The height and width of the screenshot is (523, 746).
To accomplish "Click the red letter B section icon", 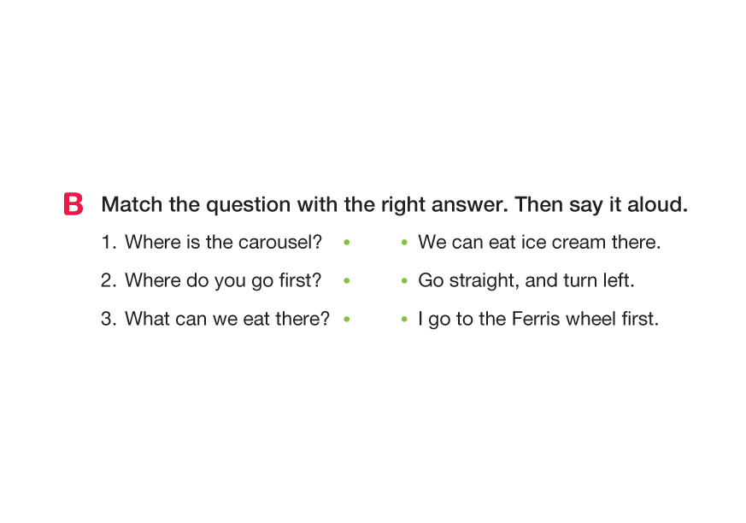I will (x=73, y=205).
